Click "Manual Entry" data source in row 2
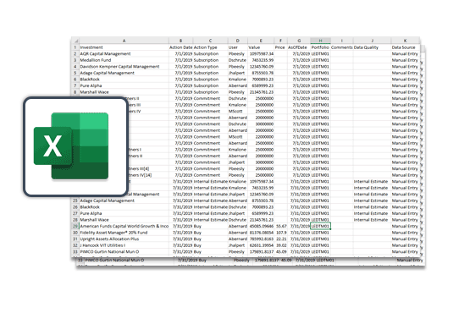Image resolution: width=470 pixels, height=313 pixels. tap(405, 54)
